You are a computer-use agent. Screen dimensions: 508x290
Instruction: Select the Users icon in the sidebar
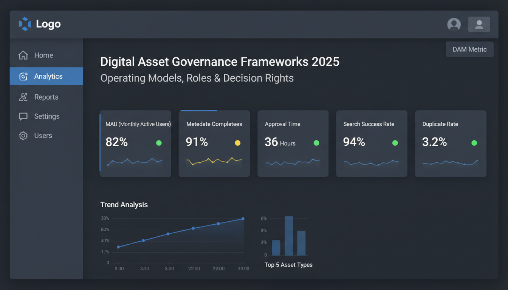pyautogui.click(x=23, y=135)
